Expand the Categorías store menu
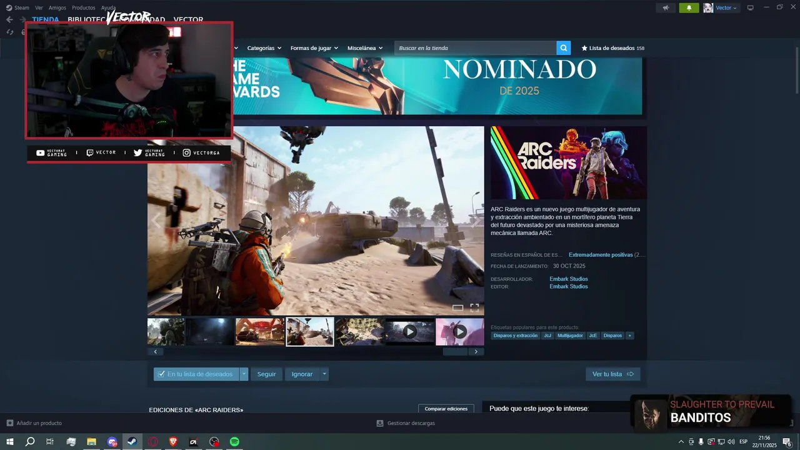 pos(264,48)
